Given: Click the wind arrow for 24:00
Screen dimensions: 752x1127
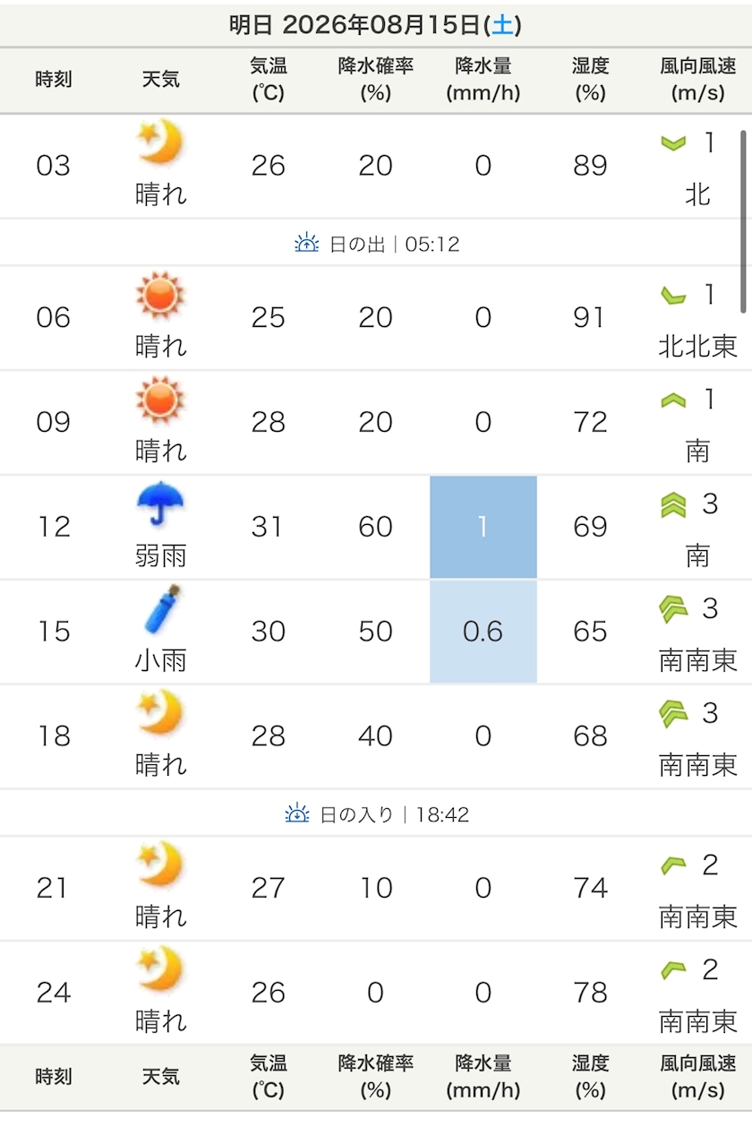Looking at the screenshot, I should [673, 969].
